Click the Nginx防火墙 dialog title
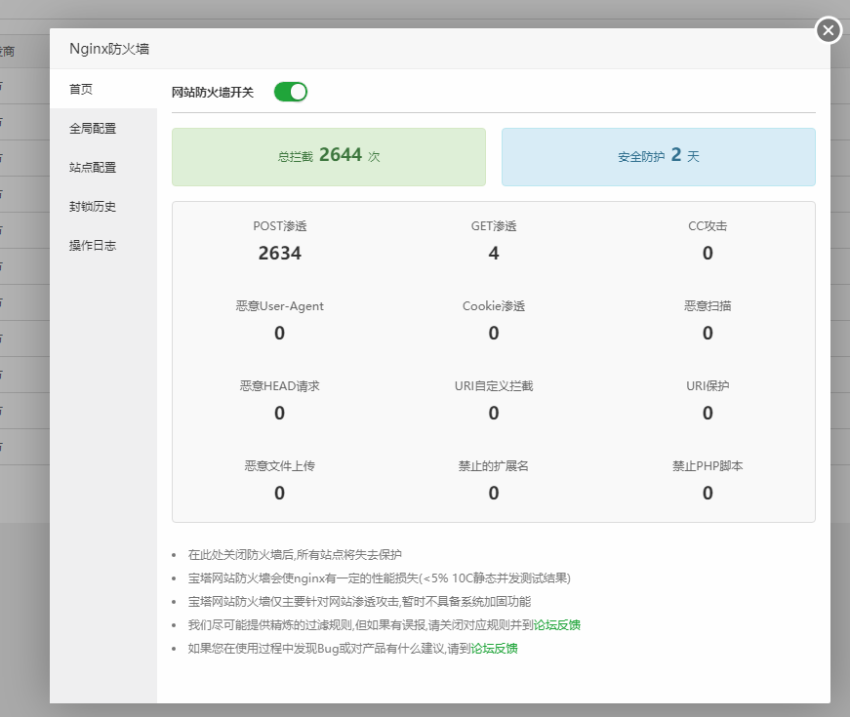This screenshot has width=850, height=717. point(109,49)
